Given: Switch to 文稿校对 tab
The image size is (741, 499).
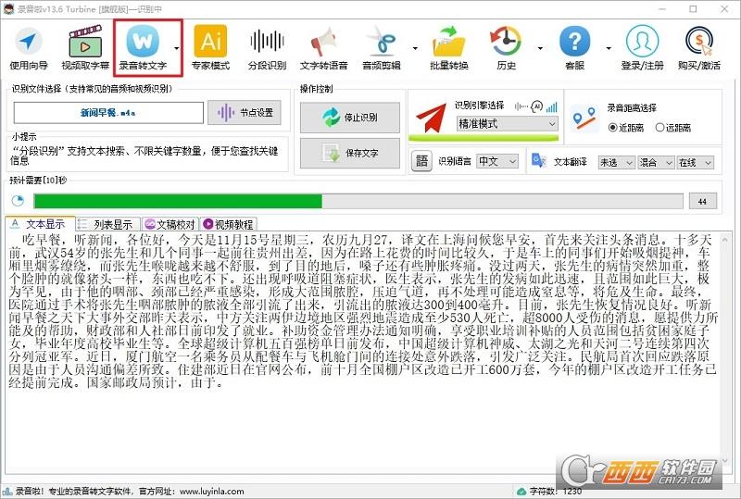Looking at the screenshot, I should pos(170,224).
